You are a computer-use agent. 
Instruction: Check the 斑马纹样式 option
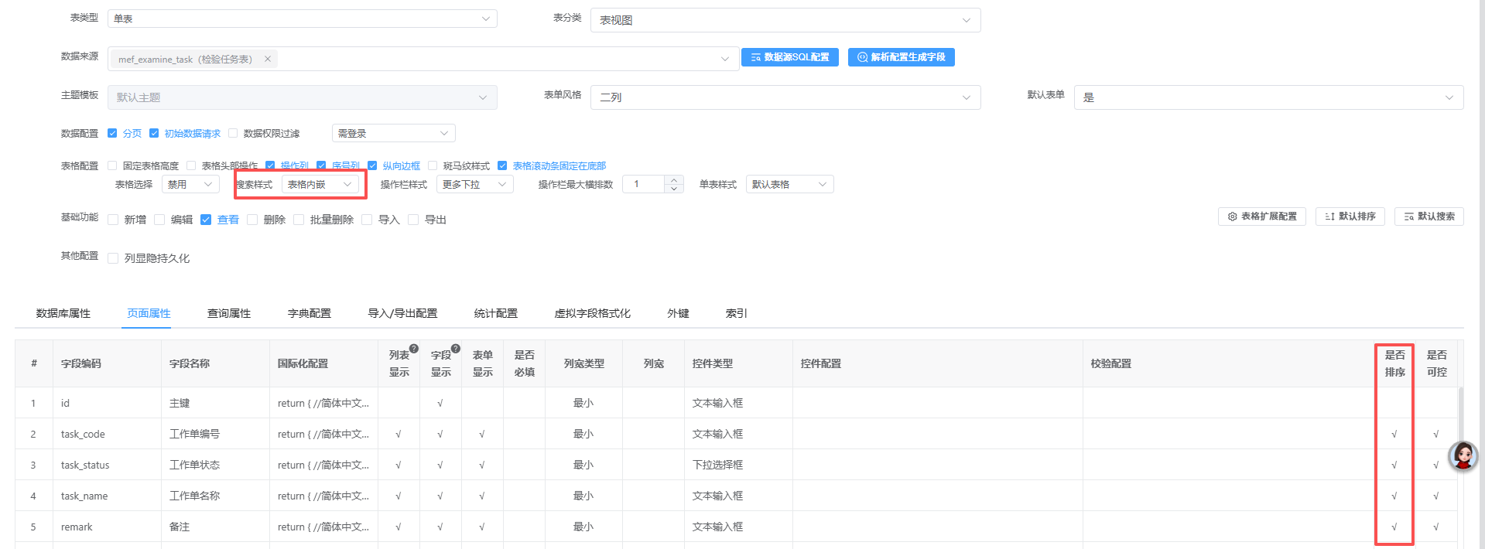[433, 165]
